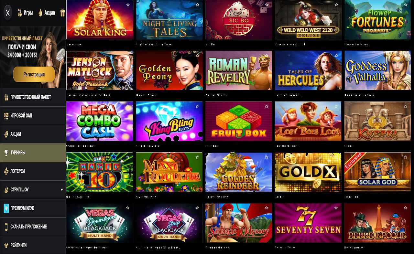Click the lottery ticket icon by Лотереи

pos(6,171)
